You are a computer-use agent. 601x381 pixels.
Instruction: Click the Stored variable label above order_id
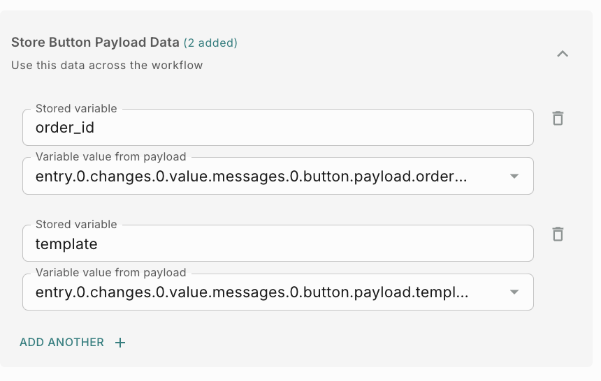pos(76,109)
